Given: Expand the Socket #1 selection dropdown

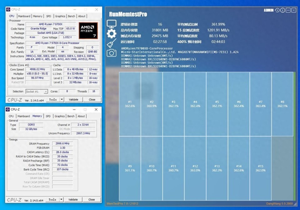Looking at the screenshot, I should point(46,92).
